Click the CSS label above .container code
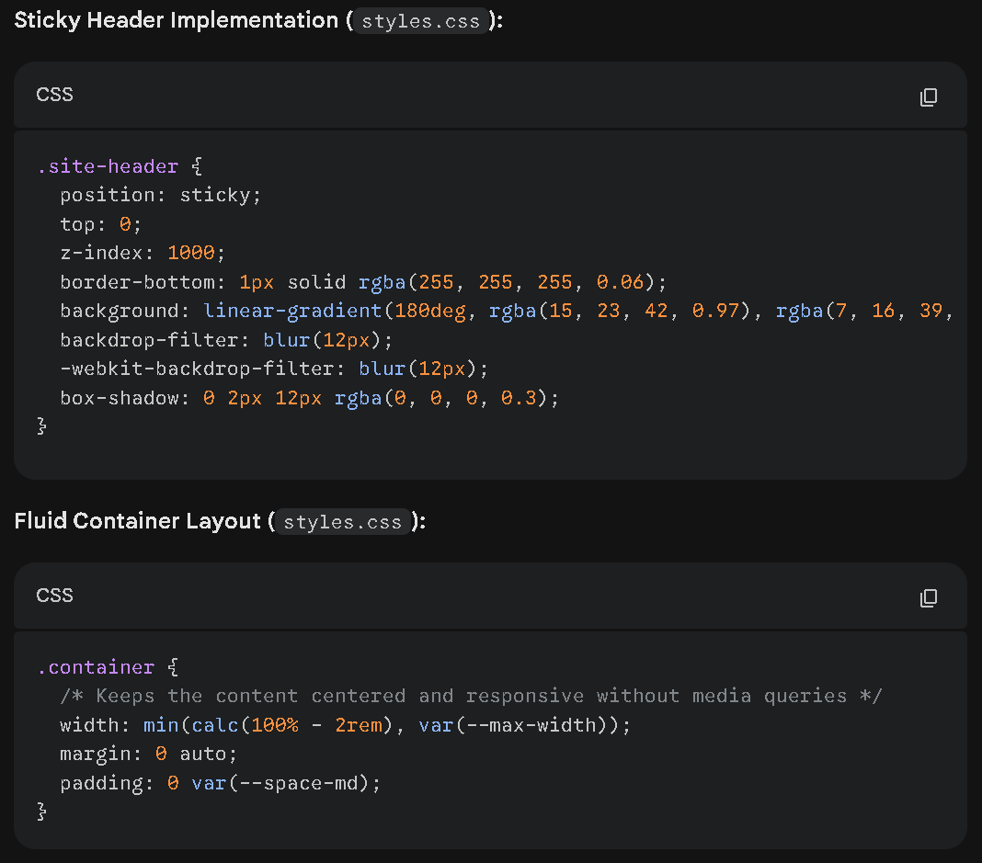The width and height of the screenshot is (982, 863). (54, 596)
